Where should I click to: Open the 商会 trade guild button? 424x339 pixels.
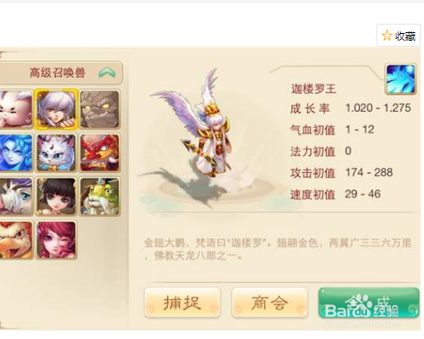(x=270, y=303)
